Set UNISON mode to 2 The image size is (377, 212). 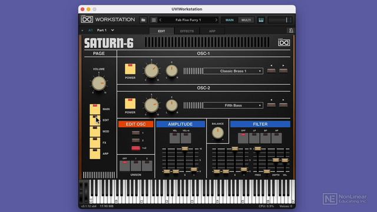pos(147,166)
